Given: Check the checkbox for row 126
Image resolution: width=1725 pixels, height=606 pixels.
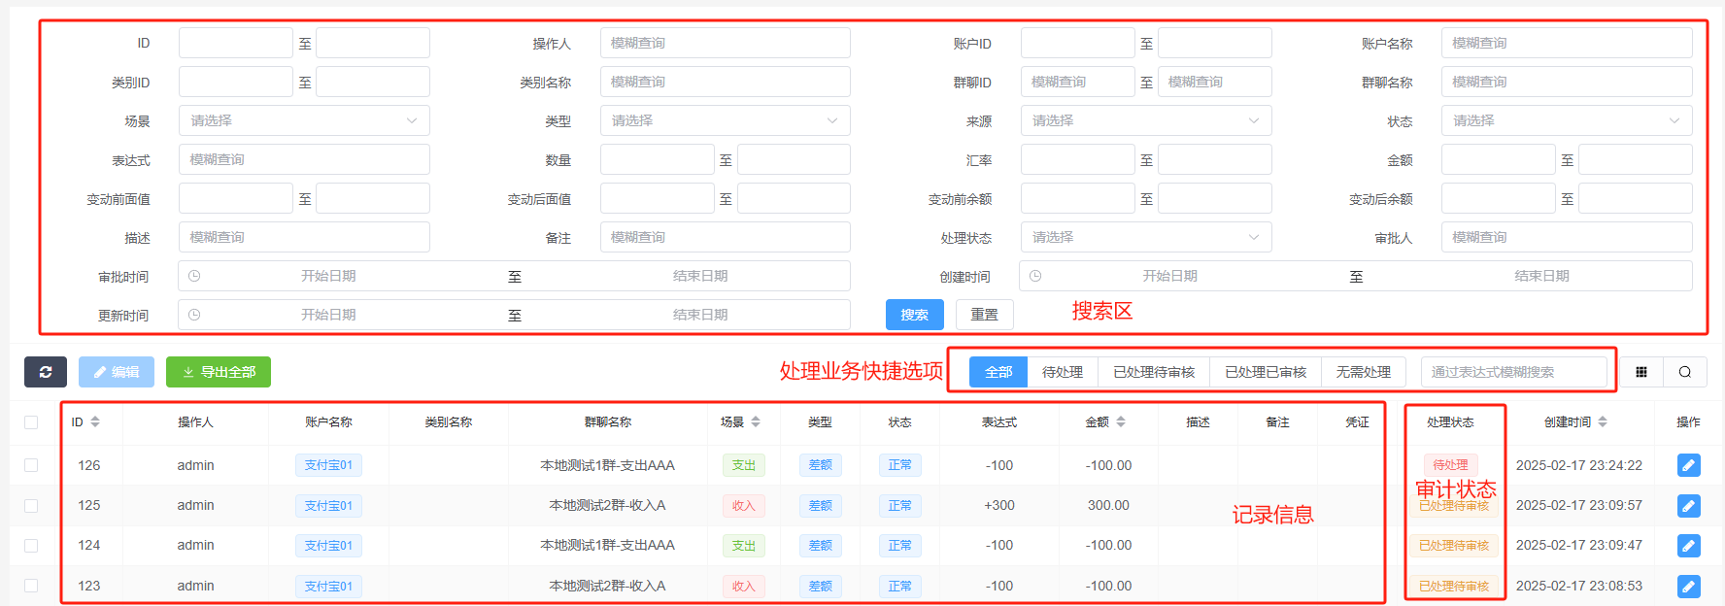Looking at the screenshot, I should click(x=31, y=465).
